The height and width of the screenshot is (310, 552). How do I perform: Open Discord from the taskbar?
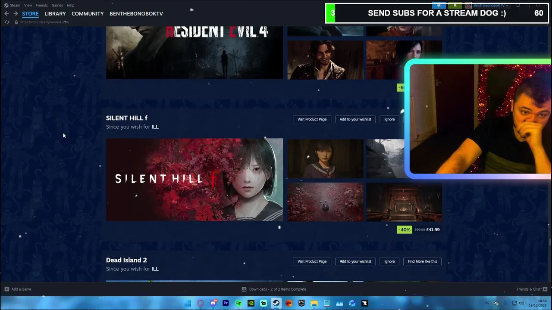pos(213,303)
